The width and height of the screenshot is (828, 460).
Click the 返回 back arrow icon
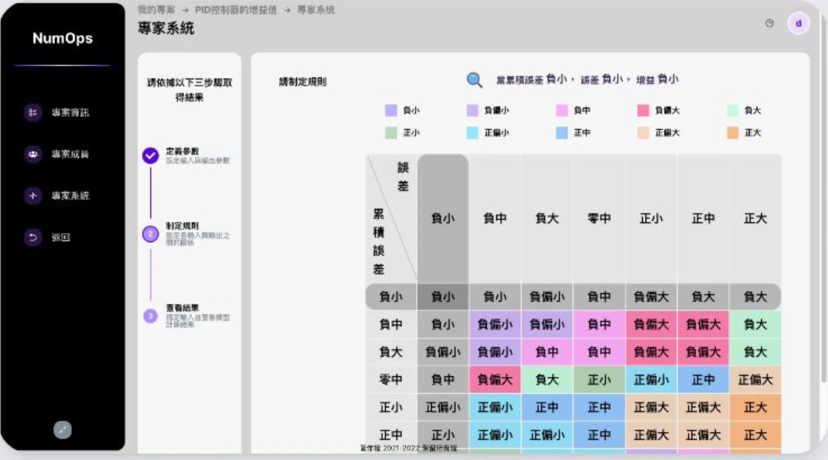click(33, 237)
